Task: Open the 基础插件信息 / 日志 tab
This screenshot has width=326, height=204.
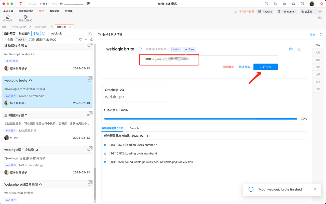Action: [x=112, y=128]
